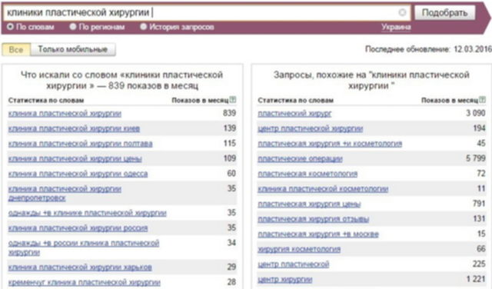Click the value 5 799 for пластические операции
This screenshot has width=492, height=289.
point(476,158)
